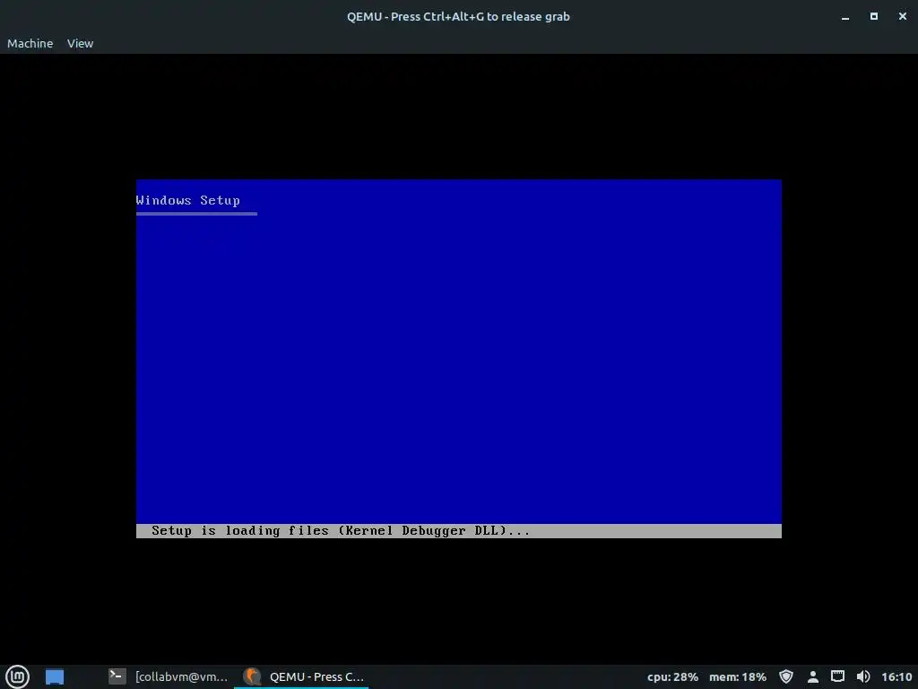Screen dimensions: 918x689
Task: Click the mem usage indicator
Action: 738,676
